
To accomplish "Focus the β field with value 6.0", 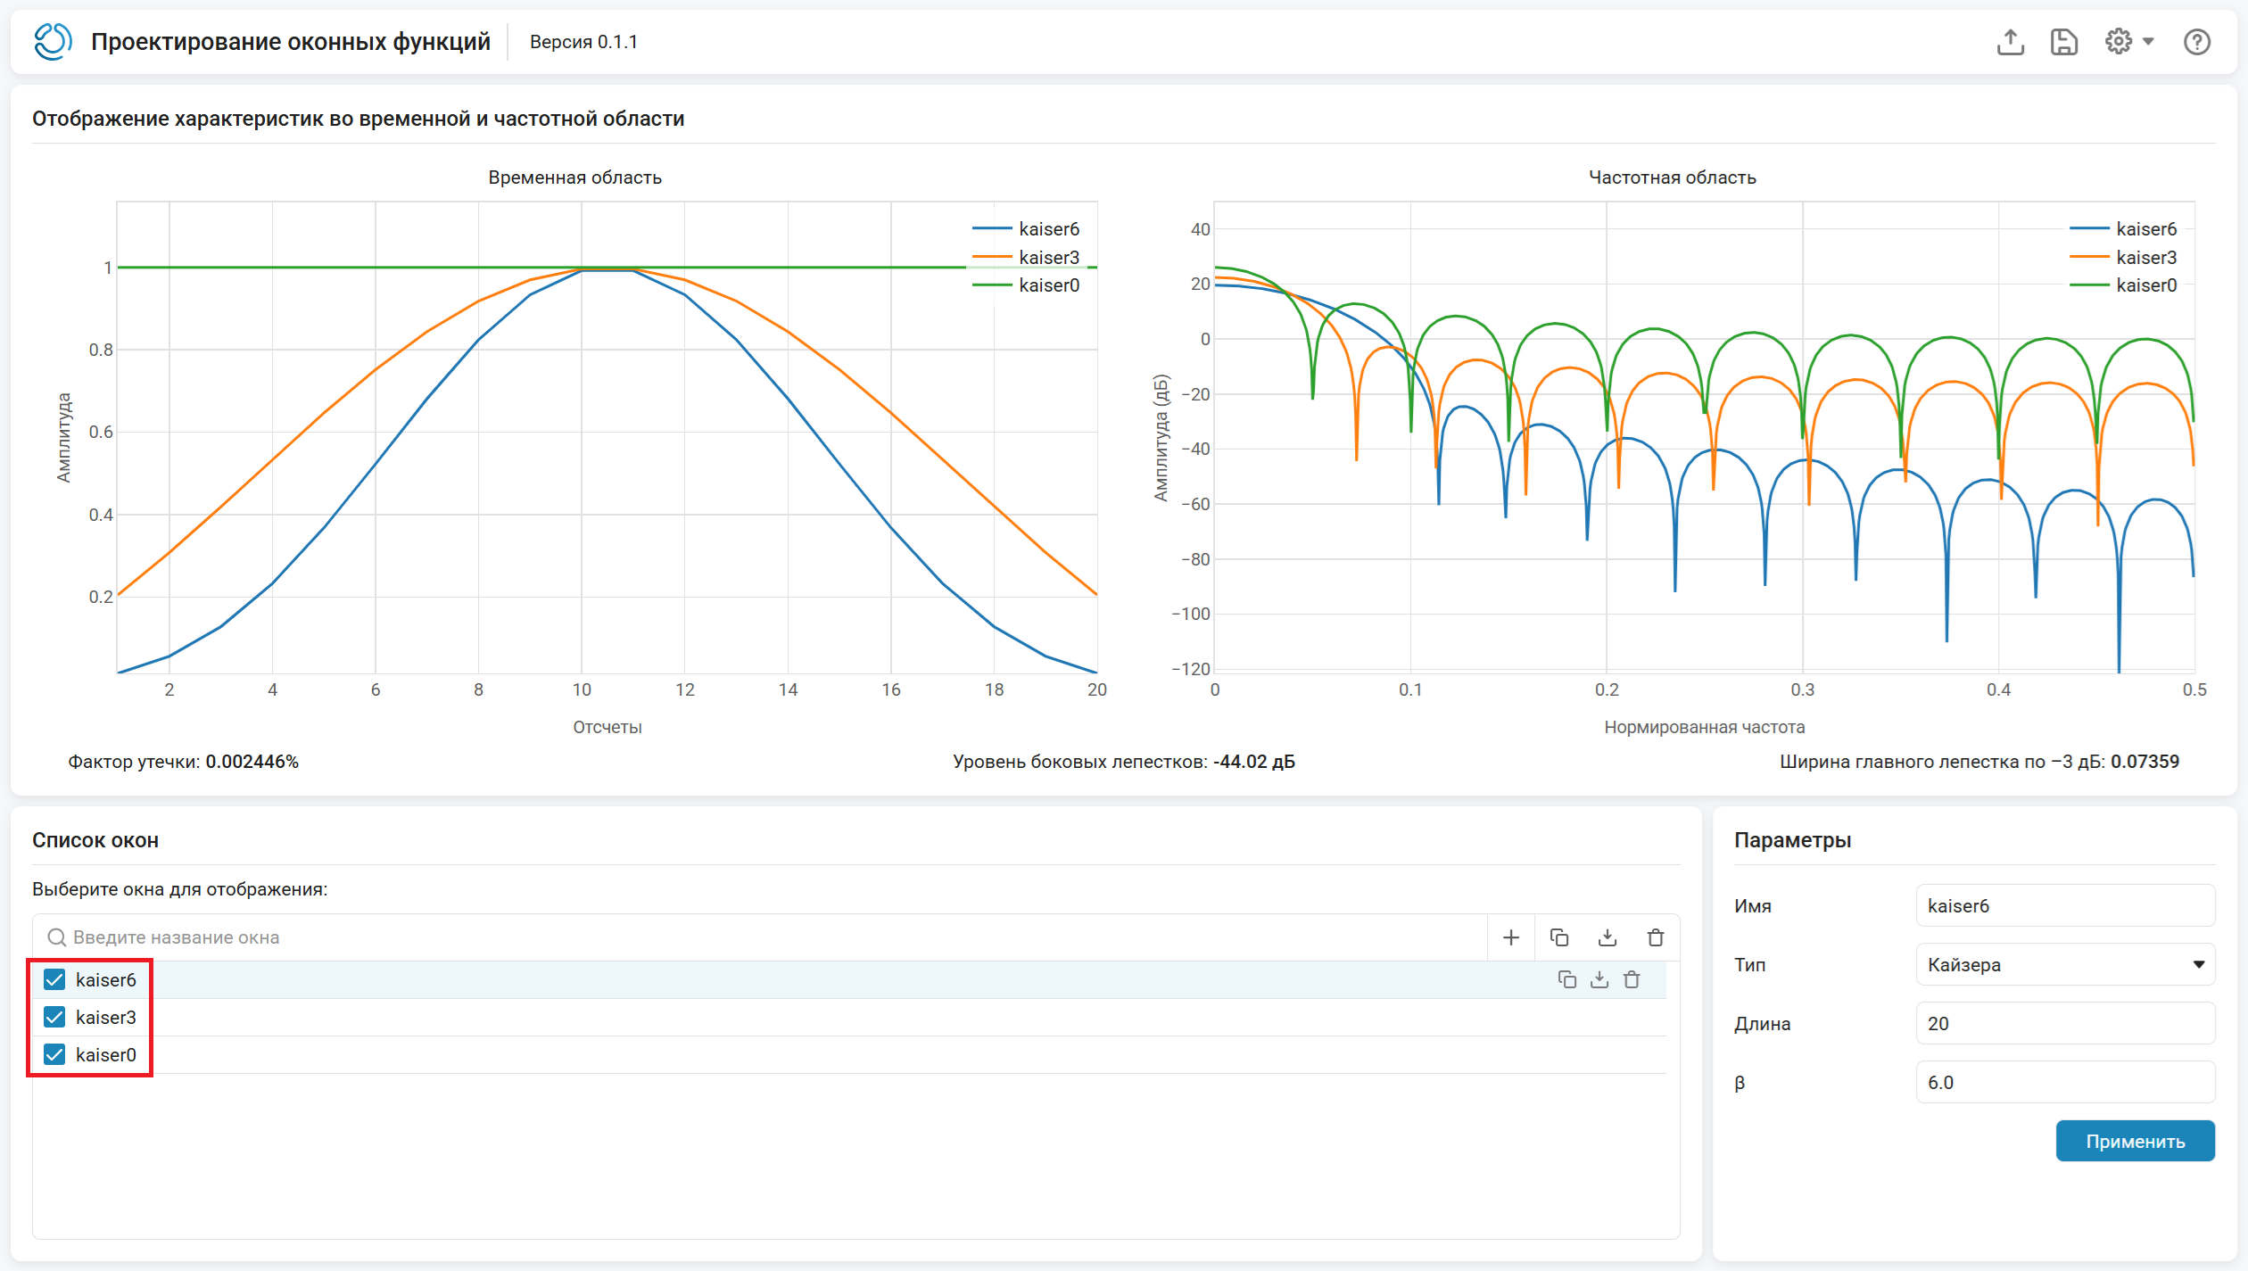I will [2065, 1082].
